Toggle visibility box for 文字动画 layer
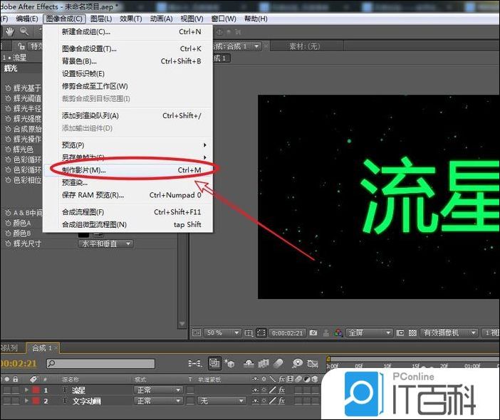The width and height of the screenshot is (500, 420). (6, 401)
